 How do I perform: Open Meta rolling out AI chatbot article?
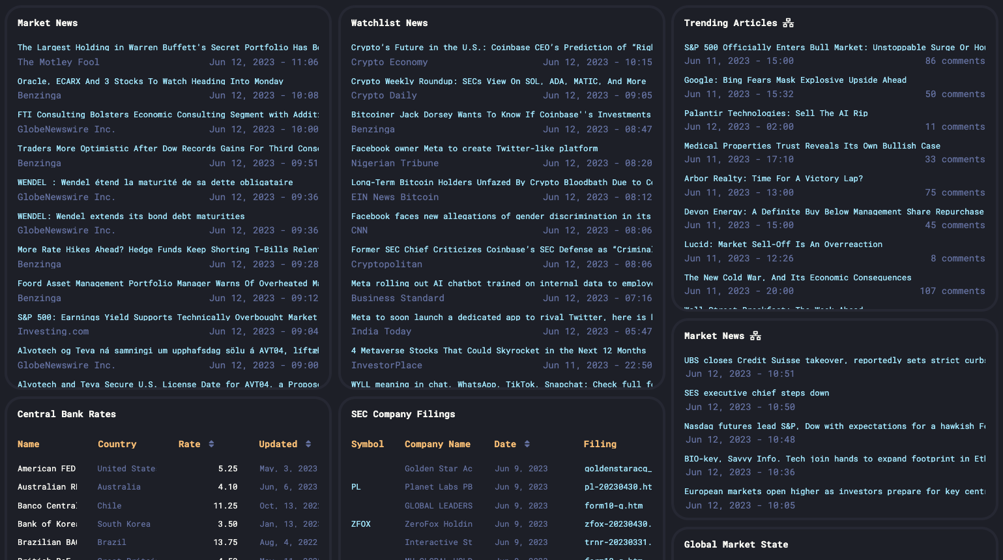[x=502, y=284]
